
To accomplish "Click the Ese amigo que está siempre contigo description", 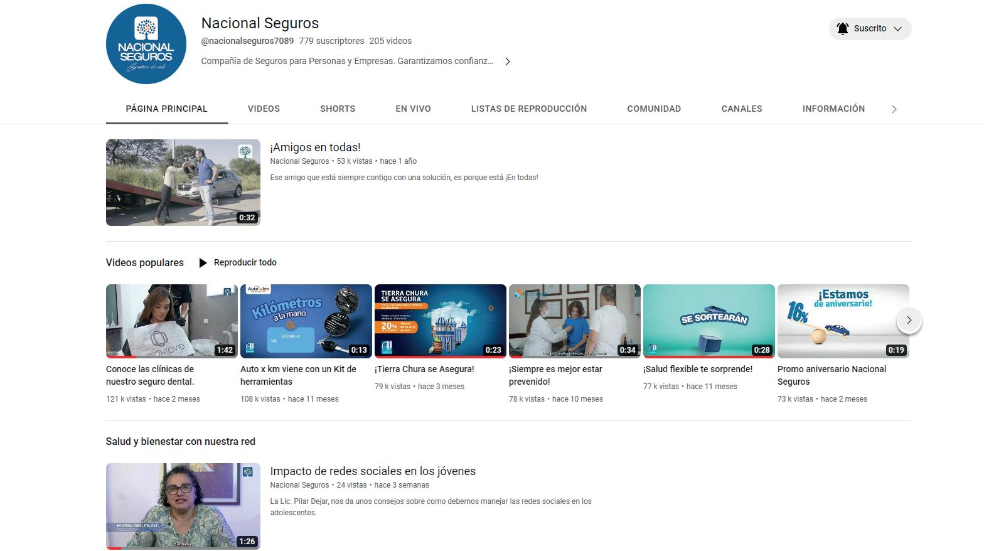I will [404, 178].
